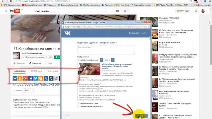
Task: Switch to 'Эл. почта' tab
Action: 53,71
